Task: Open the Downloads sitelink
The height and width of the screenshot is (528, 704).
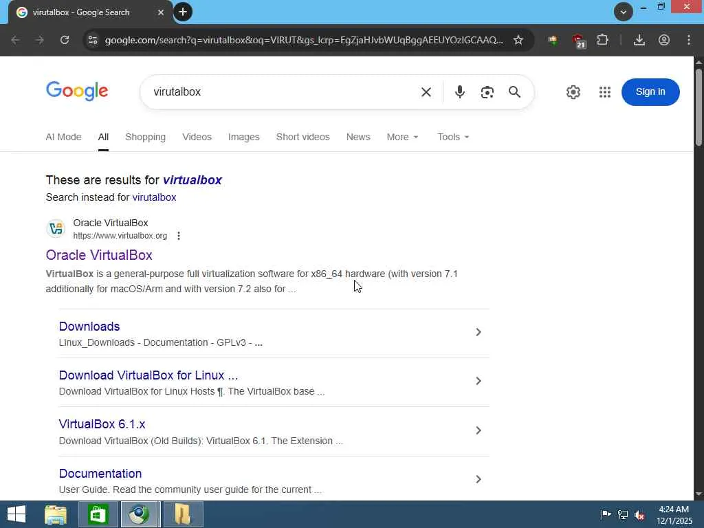Action: click(89, 327)
